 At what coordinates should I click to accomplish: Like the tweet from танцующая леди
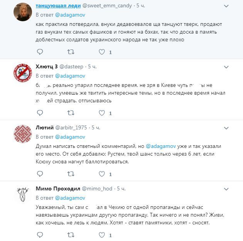coord(102,52)
